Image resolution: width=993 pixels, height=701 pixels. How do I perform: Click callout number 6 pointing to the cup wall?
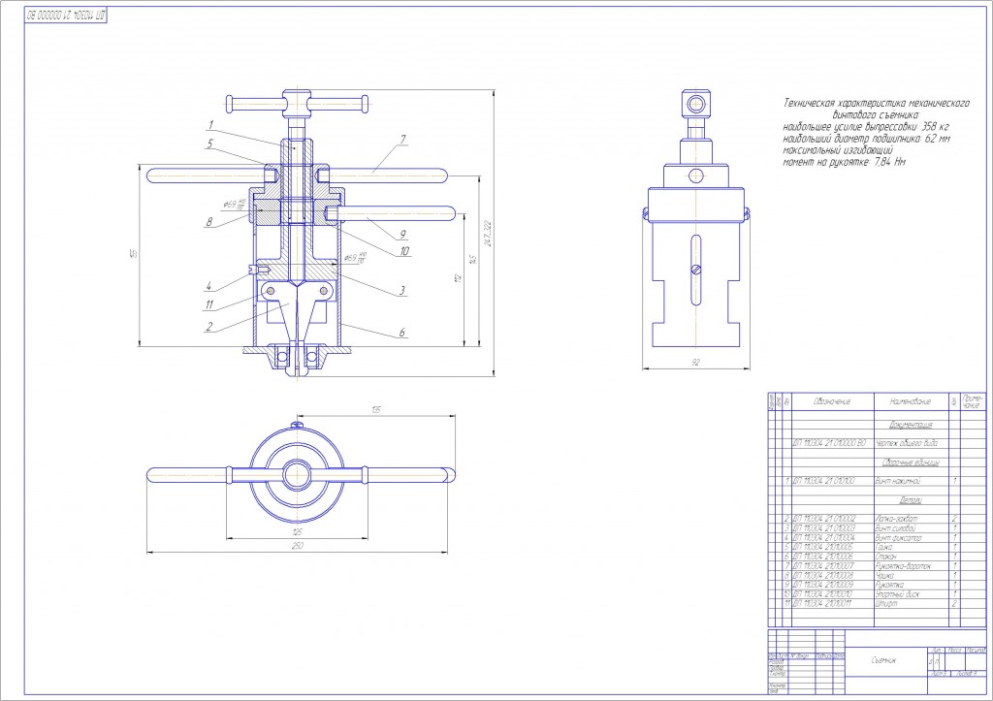402,332
